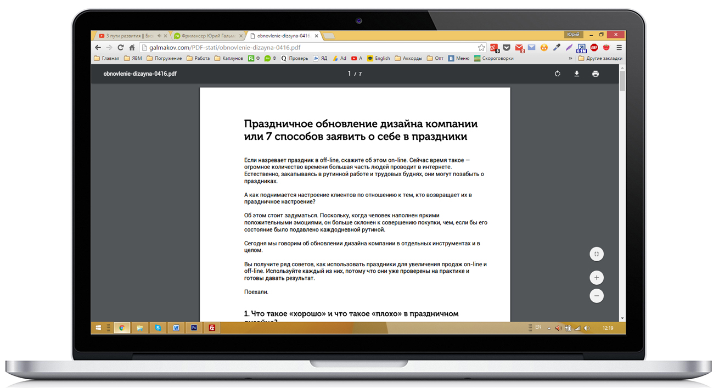
Task: Click the scrollbar down arrow
Action: click(622, 318)
